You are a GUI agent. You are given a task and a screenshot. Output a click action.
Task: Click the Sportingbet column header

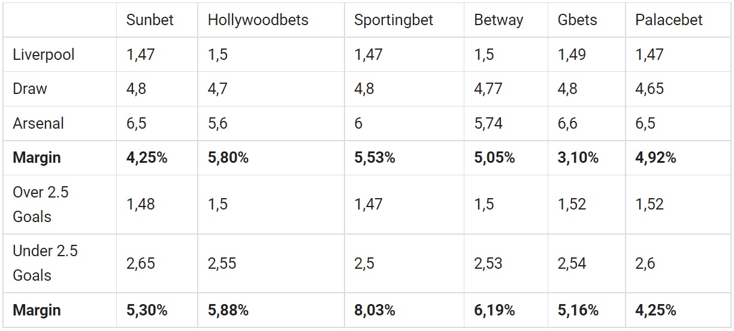[x=393, y=20]
